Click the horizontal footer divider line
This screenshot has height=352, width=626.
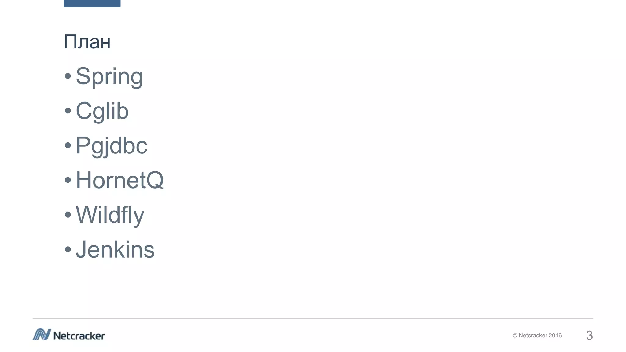coord(313,318)
